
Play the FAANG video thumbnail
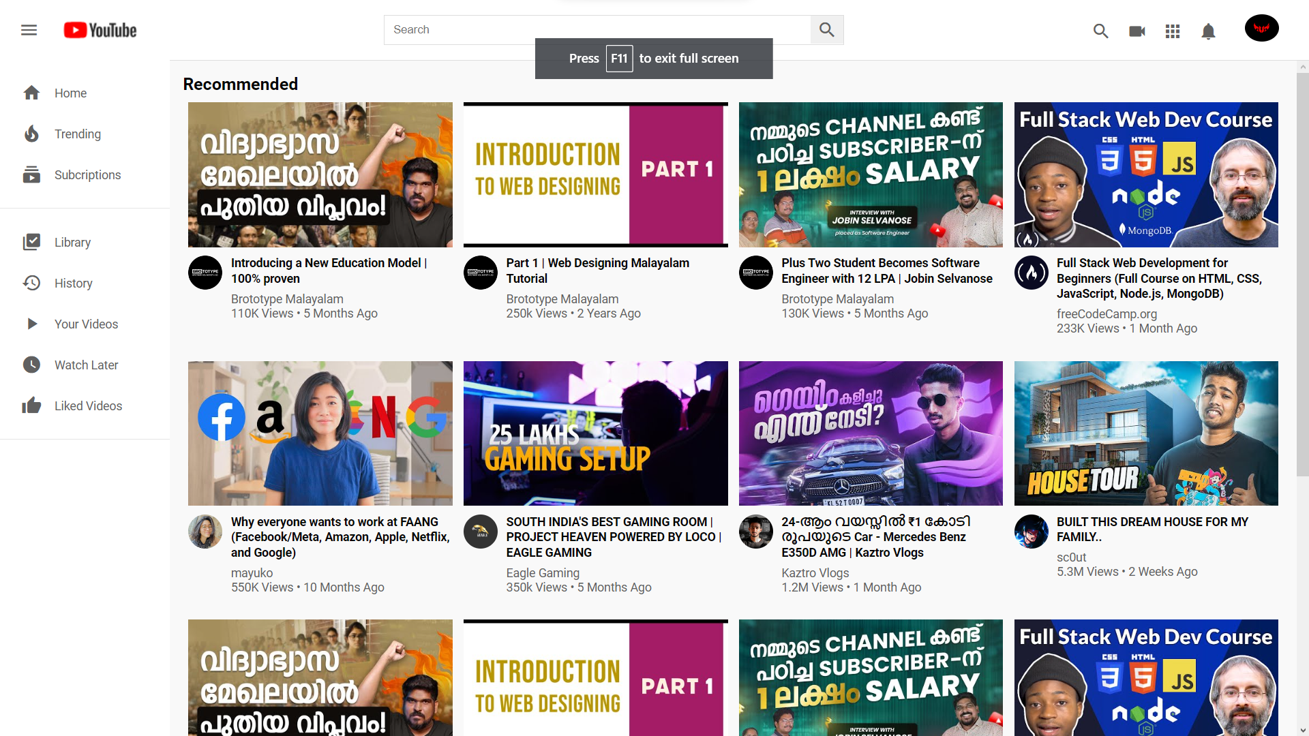tap(320, 433)
